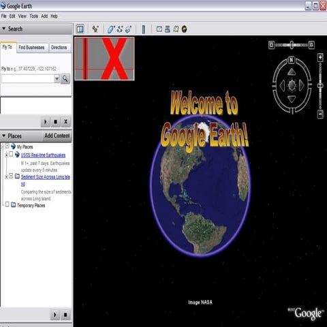Expand the USGS Real-time Earthquakes node
The height and width of the screenshot is (327, 327).
click(x=6, y=155)
